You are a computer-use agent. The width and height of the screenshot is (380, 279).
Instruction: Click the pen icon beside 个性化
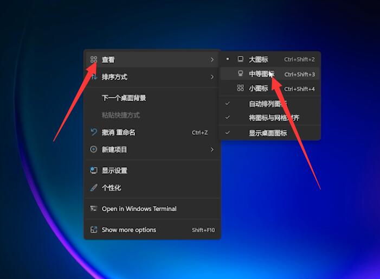94,187
